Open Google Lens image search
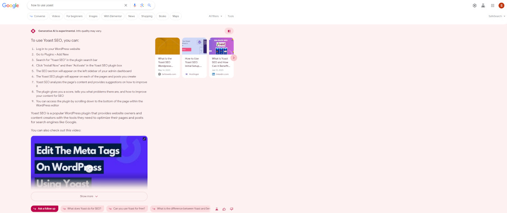 click(x=142, y=5)
